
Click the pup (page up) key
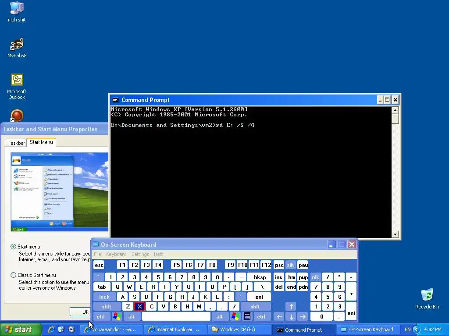click(303, 277)
